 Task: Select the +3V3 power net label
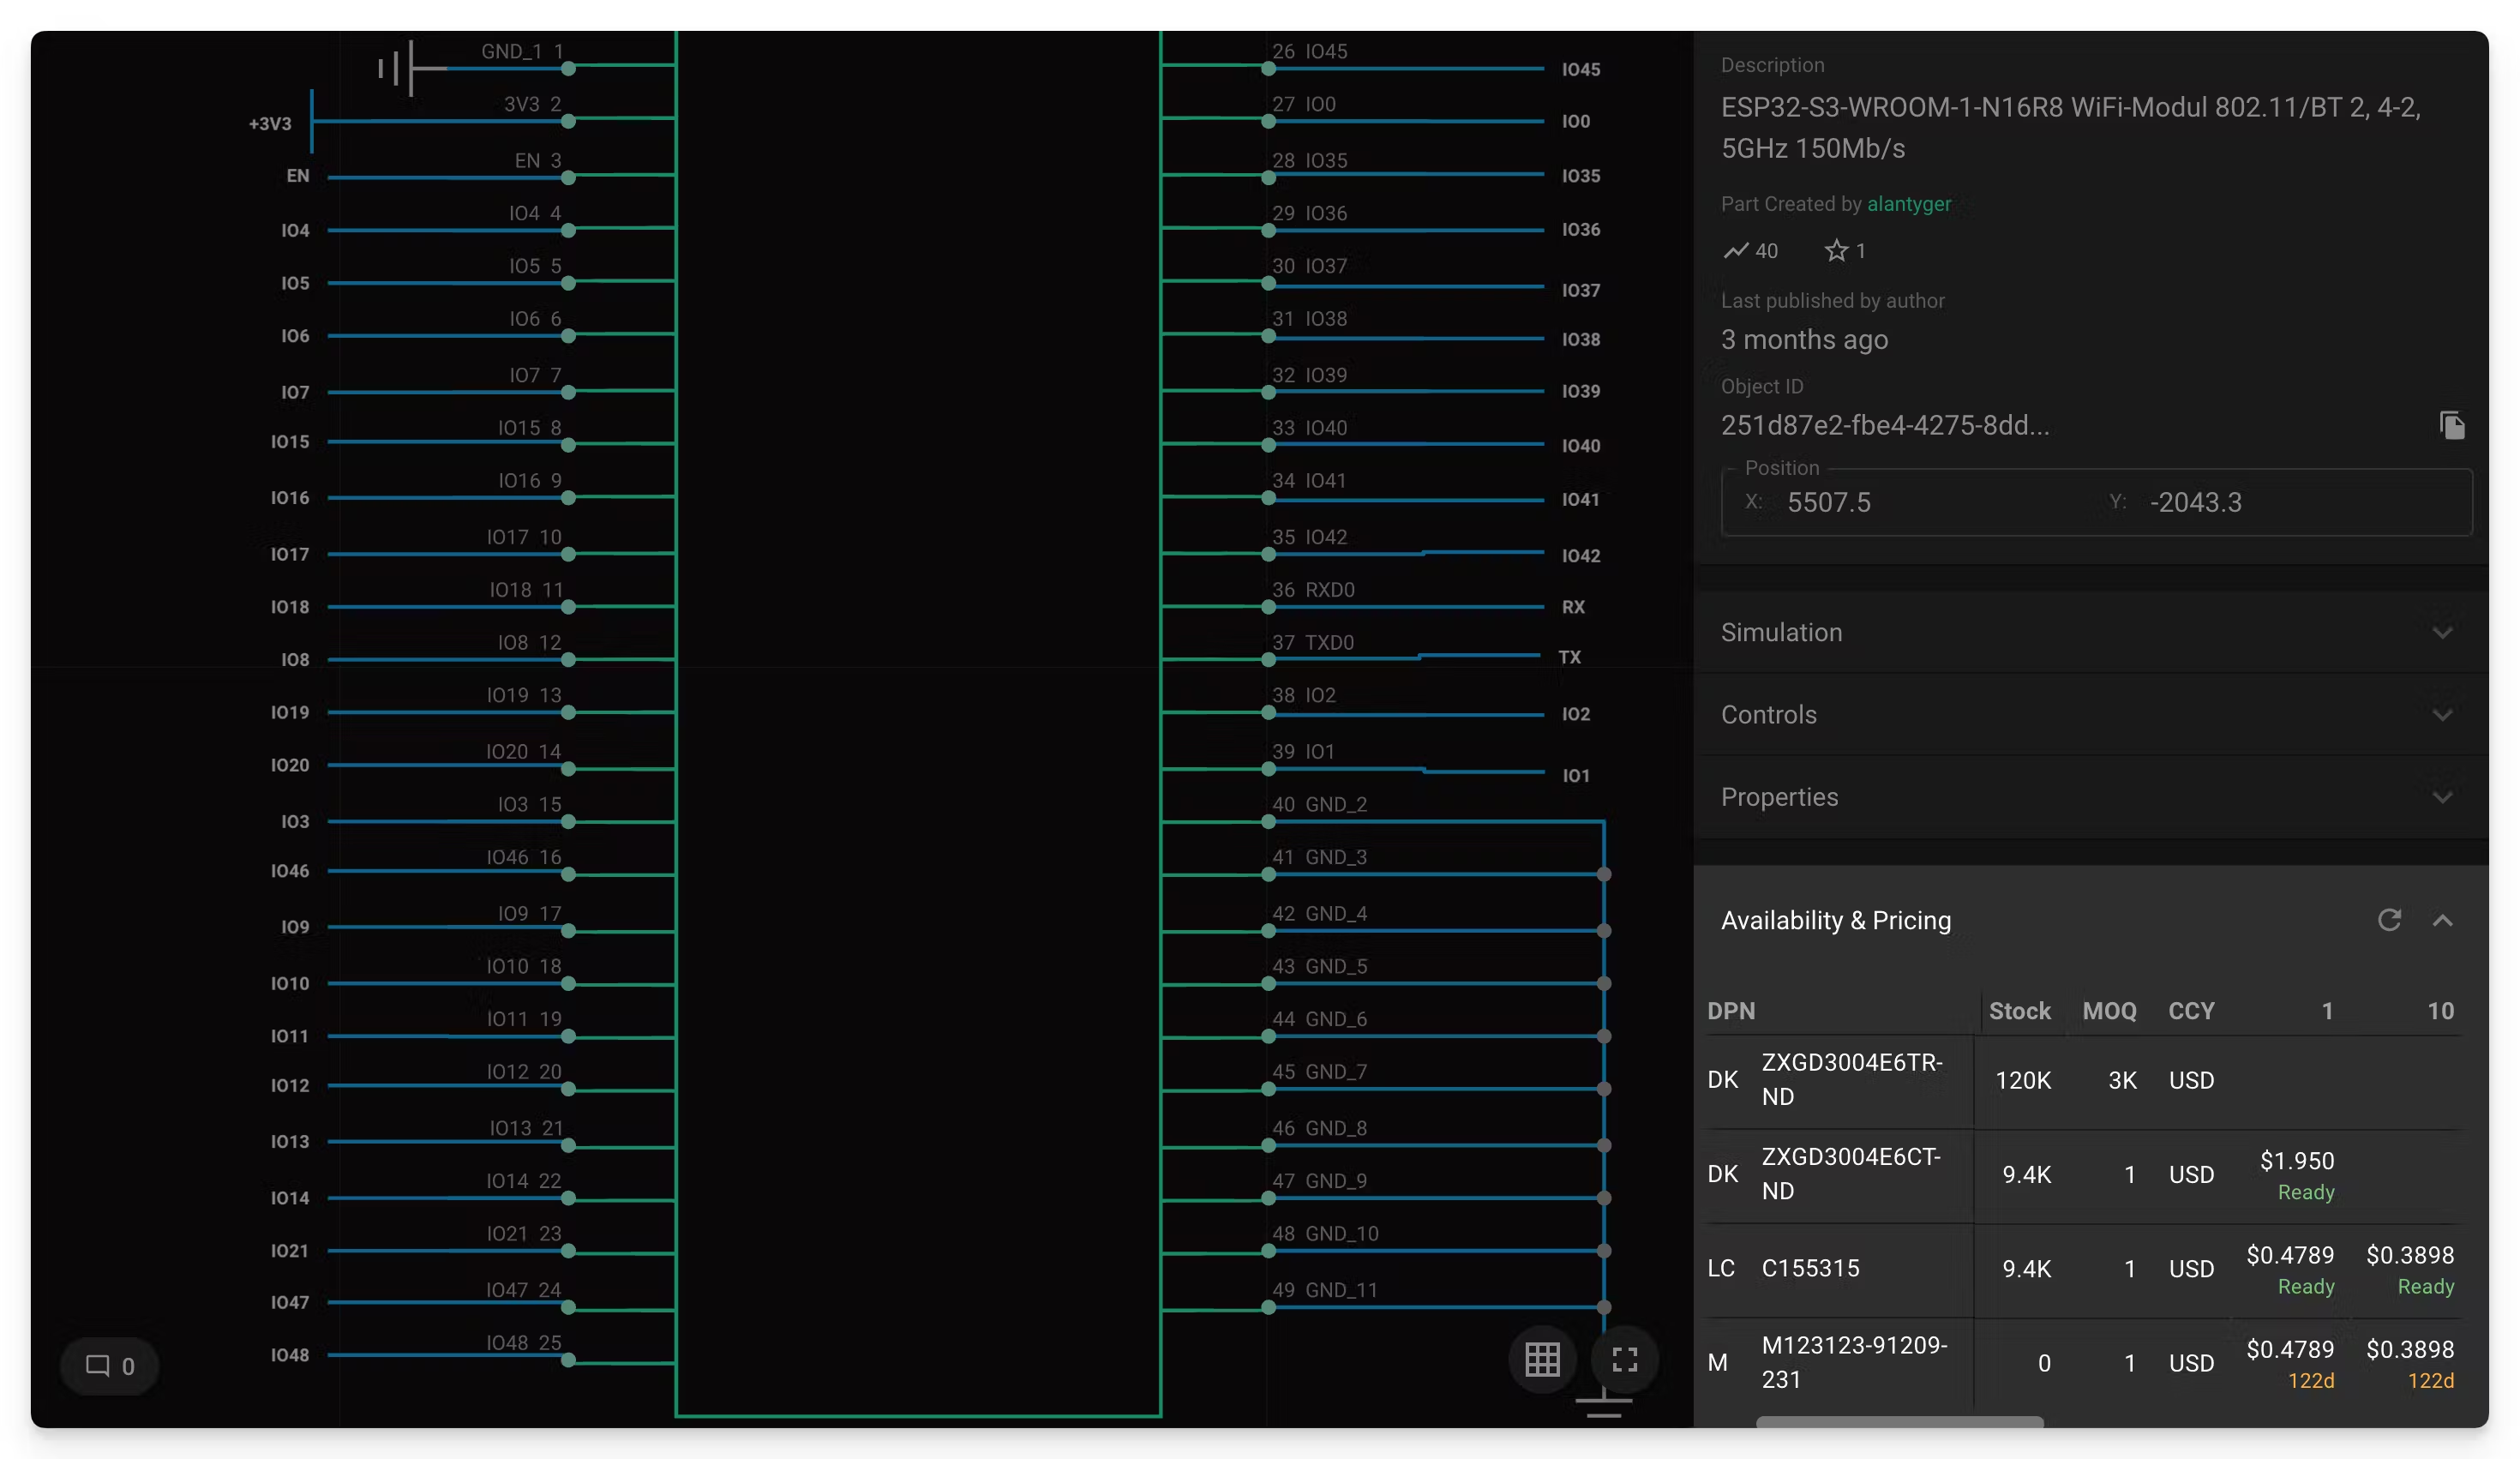(x=270, y=124)
